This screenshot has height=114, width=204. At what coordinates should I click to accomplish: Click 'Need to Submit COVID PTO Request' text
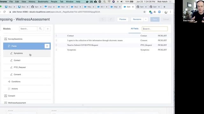83,45
